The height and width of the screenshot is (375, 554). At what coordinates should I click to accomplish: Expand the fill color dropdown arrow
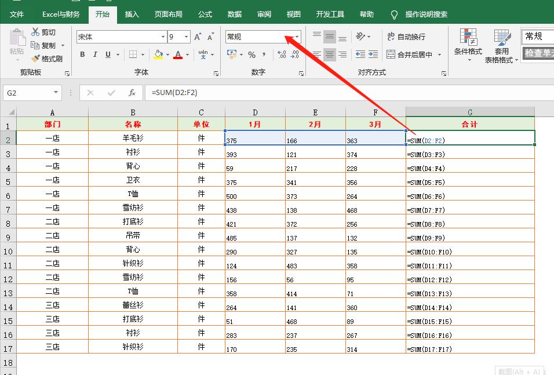pos(169,54)
